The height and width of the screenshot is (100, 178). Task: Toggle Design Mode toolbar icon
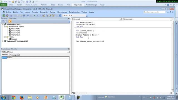coord(44,16)
